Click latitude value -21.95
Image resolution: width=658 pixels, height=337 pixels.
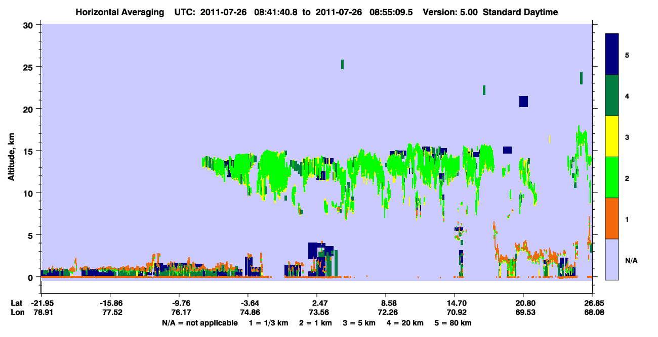[42, 303]
